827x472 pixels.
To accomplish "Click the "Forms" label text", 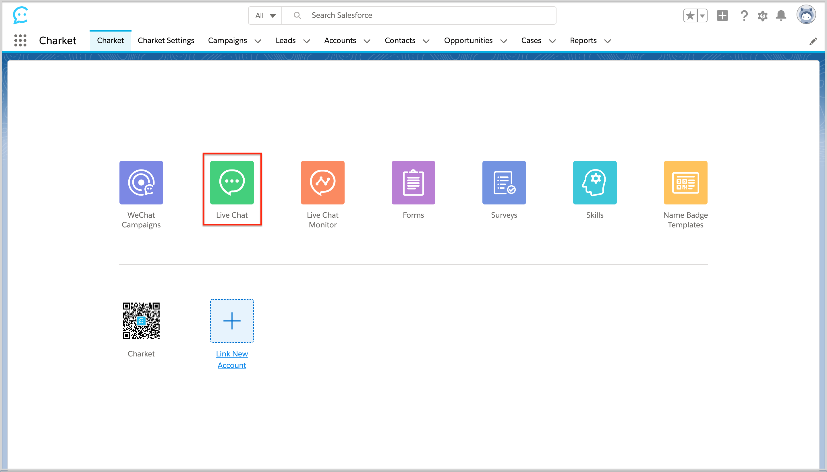I will [x=413, y=215].
